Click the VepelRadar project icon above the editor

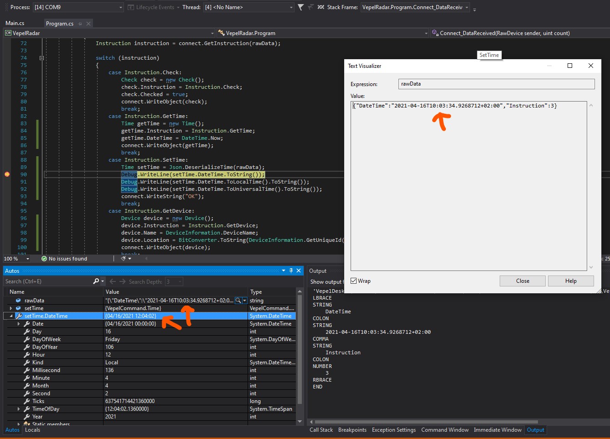tap(7, 33)
